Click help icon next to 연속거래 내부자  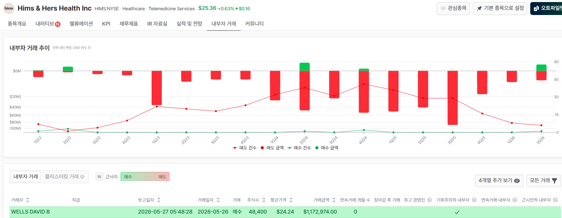pyautogui.click(x=515, y=200)
